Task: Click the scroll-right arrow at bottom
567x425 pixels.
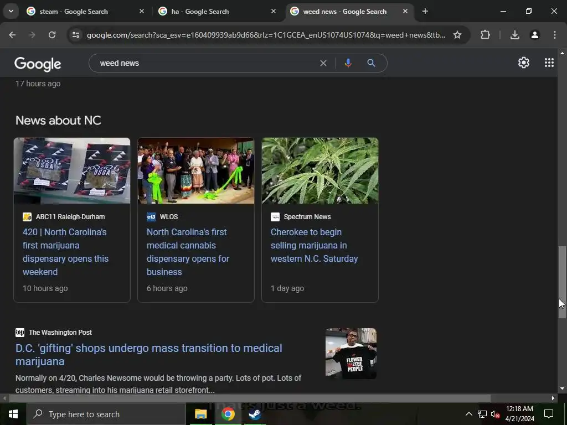Action: (x=553, y=398)
